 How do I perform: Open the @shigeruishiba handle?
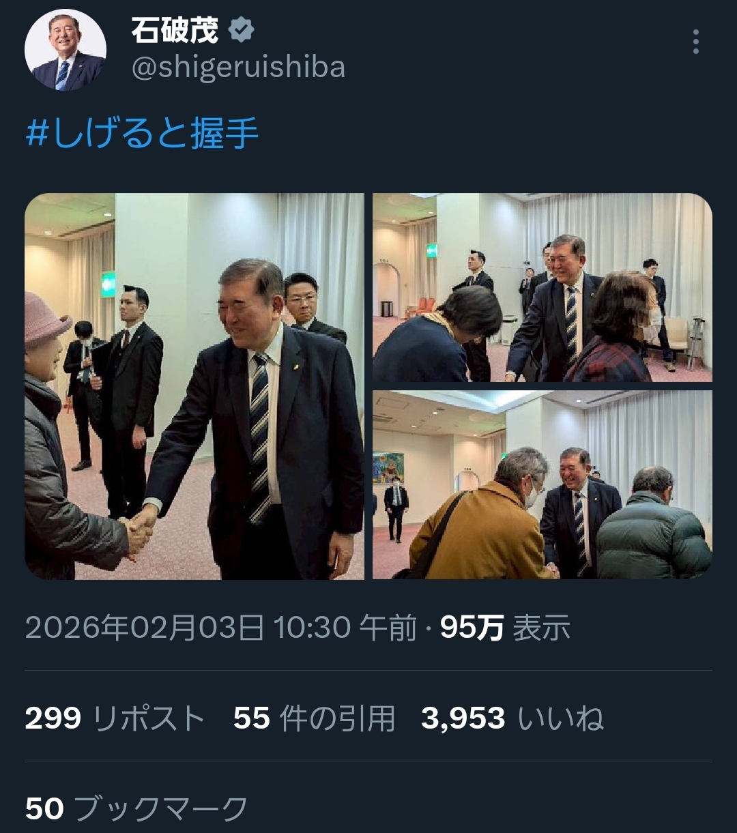(238, 68)
